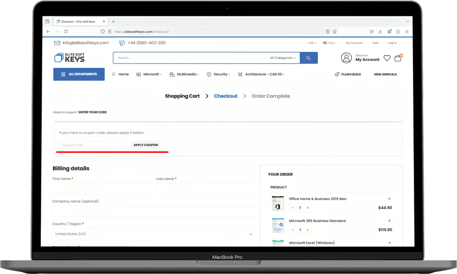Increase quantity of Microsoft 365 Business Standard
Image resolution: width=457 pixels, height=274 pixels.
click(x=308, y=230)
